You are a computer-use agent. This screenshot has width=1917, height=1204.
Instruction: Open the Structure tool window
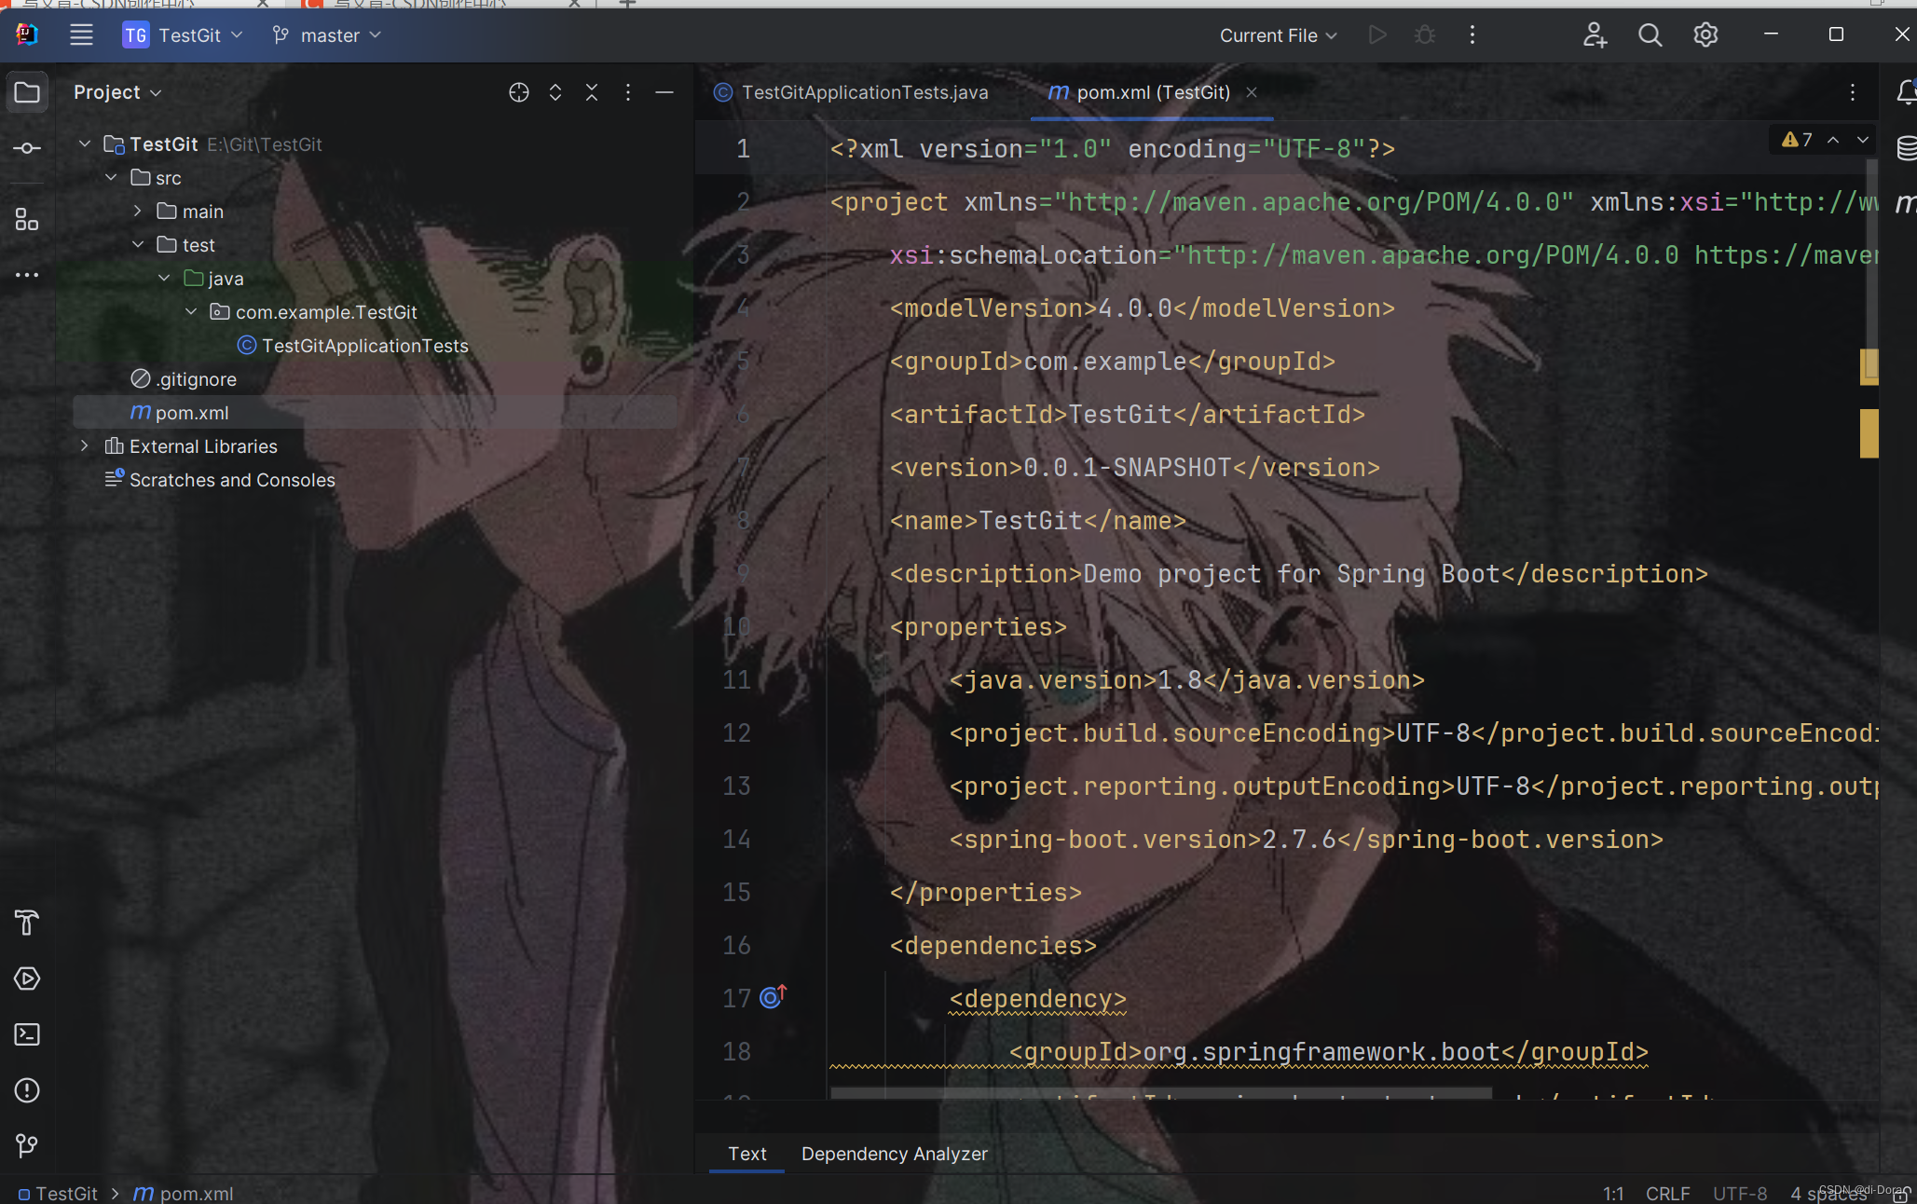(x=27, y=220)
